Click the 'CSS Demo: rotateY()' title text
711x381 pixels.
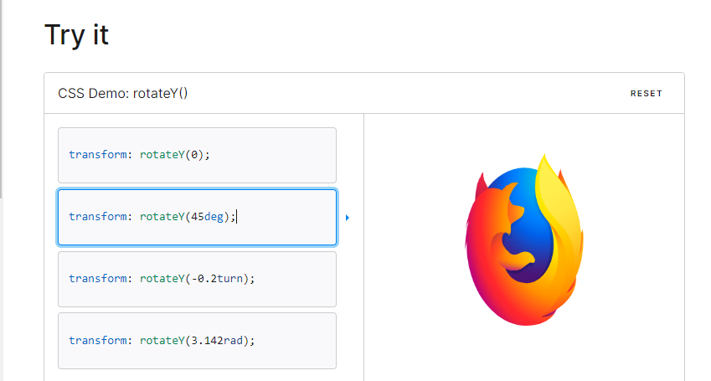[x=122, y=93]
